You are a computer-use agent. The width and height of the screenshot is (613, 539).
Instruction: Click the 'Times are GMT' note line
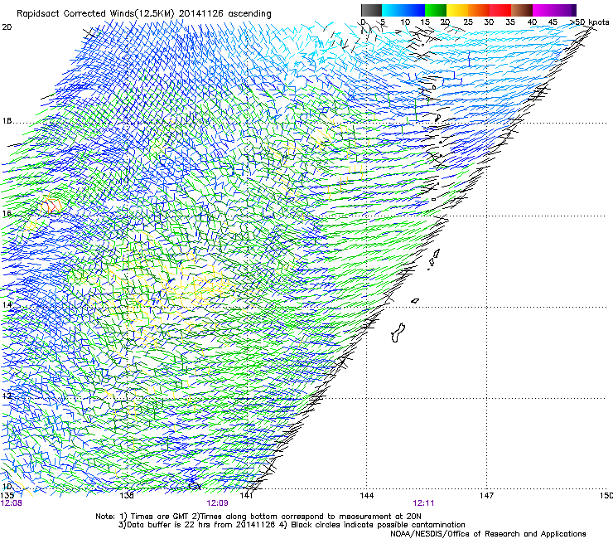[258, 517]
